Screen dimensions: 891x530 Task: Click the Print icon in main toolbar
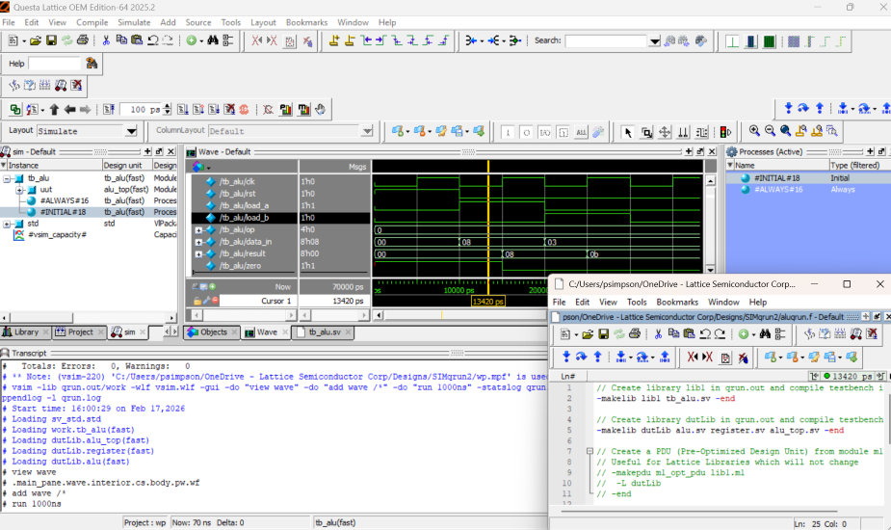tap(82, 40)
